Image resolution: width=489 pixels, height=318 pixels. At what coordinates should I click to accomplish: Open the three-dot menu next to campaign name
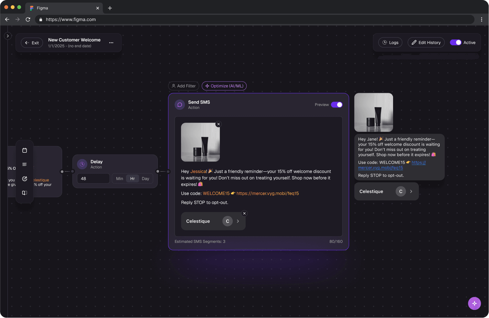[x=111, y=42]
